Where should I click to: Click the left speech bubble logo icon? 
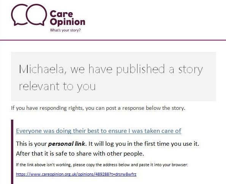(19, 15)
